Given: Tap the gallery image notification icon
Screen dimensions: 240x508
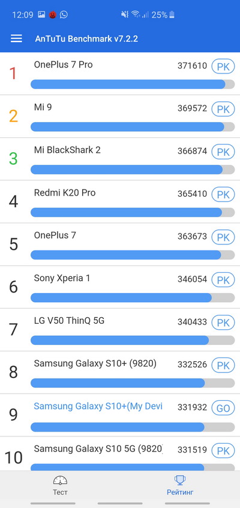Looking at the screenshot, I should (41, 14).
